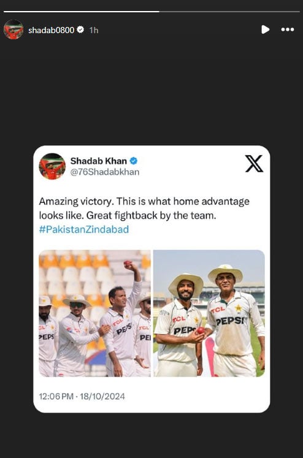This screenshot has height=458, width=303.
Task: Click the X logo on tweet card
Action: click(x=254, y=164)
